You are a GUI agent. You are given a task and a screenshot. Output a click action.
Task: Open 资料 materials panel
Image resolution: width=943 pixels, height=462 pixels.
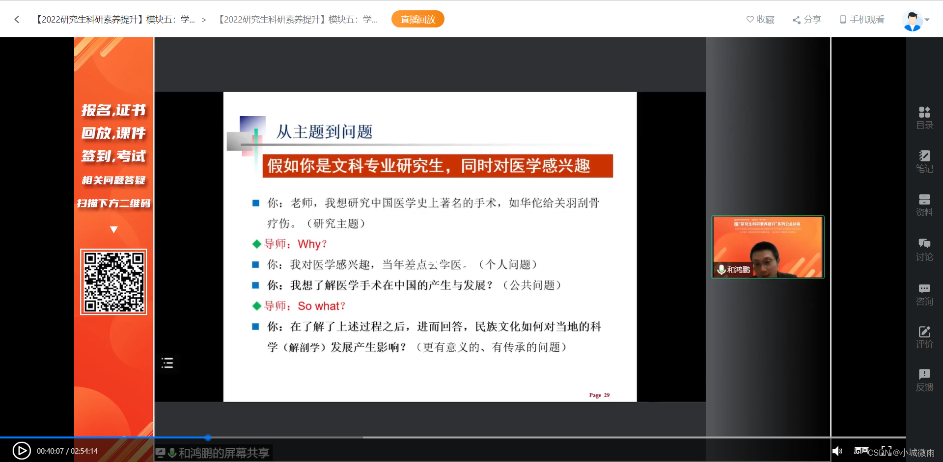pos(924,205)
